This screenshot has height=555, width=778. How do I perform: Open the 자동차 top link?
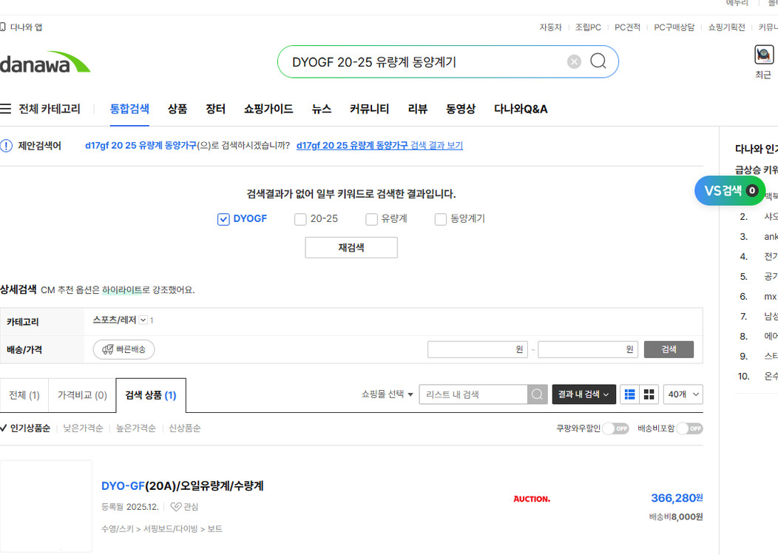(x=551, y=27)
